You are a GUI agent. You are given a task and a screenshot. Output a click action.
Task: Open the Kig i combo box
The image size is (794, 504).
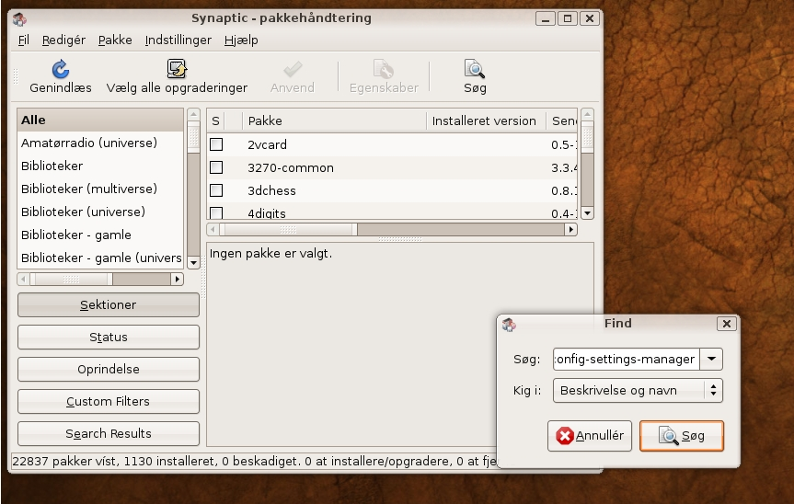coord(638,391)
